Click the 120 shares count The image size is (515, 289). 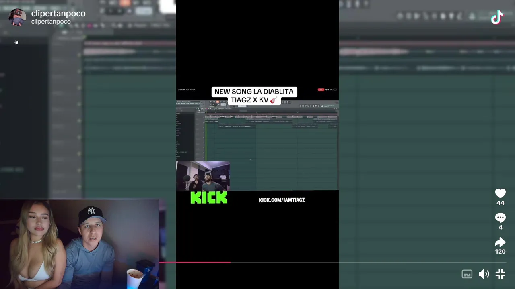[x=500, y=252]
